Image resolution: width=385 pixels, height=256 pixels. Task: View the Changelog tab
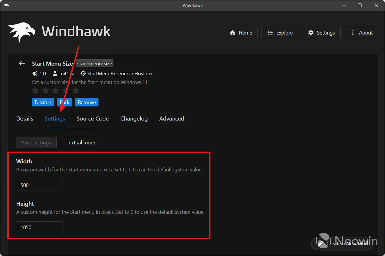pyautogui.click(x=134, y=119)
